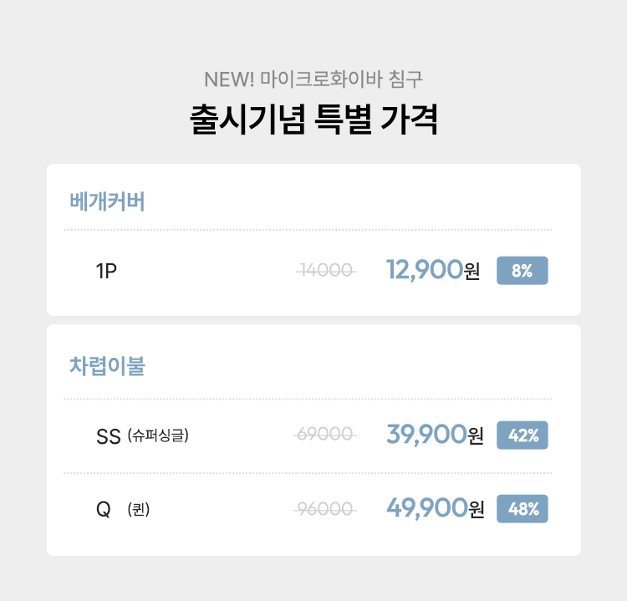
Task: Click the dotted divider between SS and Q rows
Action: click(x=308, y=473)
